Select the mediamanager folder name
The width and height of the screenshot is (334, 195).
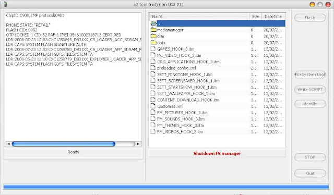170,30
